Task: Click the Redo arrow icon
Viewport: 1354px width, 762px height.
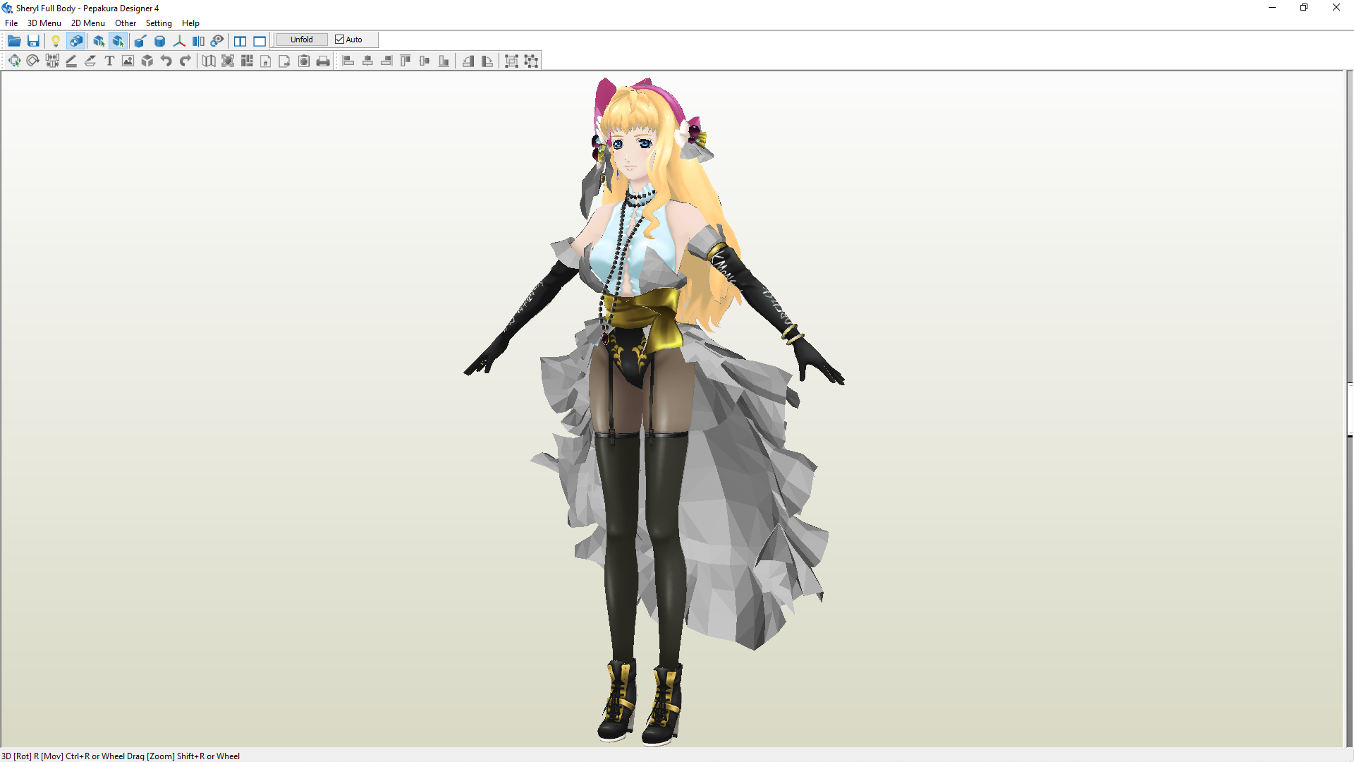Action: 185,61
